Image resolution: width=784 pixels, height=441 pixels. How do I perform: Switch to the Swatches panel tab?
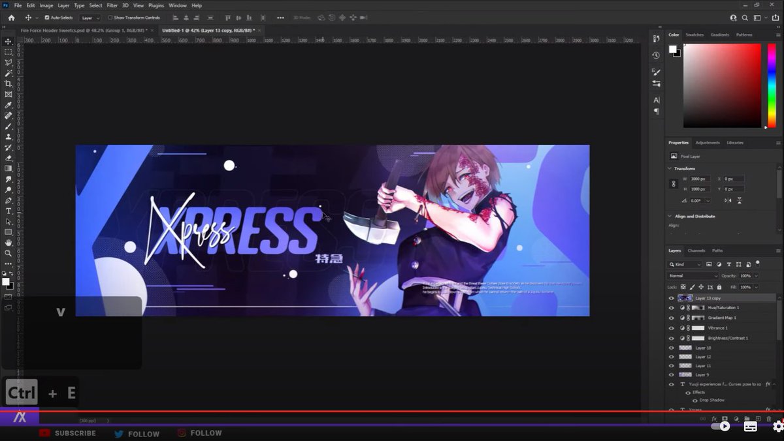click(x=694, y=35)
